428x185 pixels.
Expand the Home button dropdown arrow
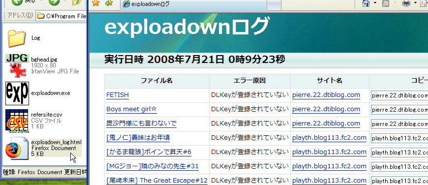pyautogui.click(x=375, y=3)
